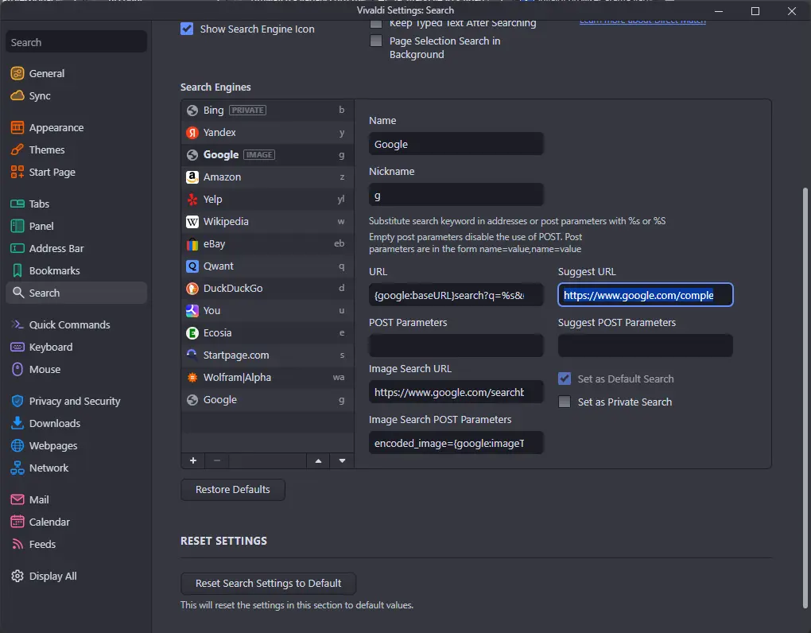Open the Keyboard settings icon
Image resolution: width=811 pixels, height=633 pixels.
[x=17, y=347]
